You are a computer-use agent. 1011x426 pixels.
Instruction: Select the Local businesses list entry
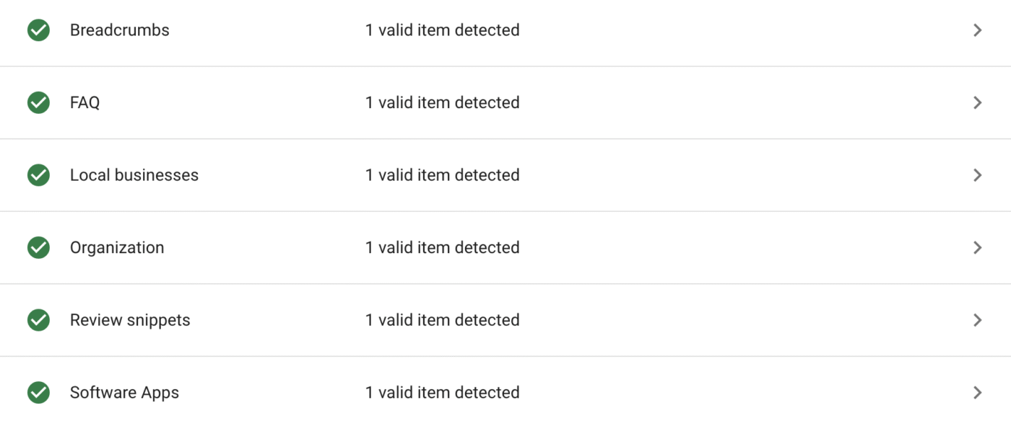pyautogui.click(x=134, y=174)
